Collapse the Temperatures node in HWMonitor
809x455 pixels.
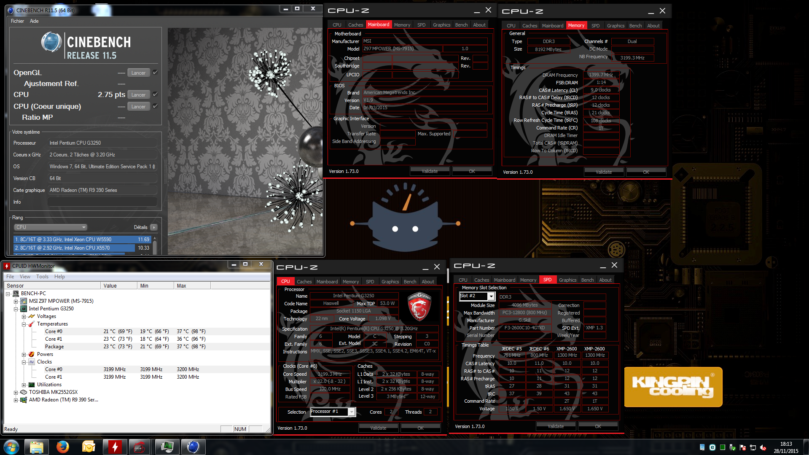point(24,324)
